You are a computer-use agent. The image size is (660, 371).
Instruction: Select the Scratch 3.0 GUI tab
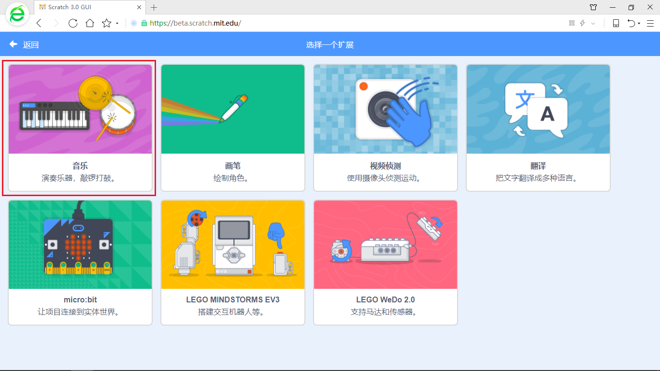[x=90, y=7]
